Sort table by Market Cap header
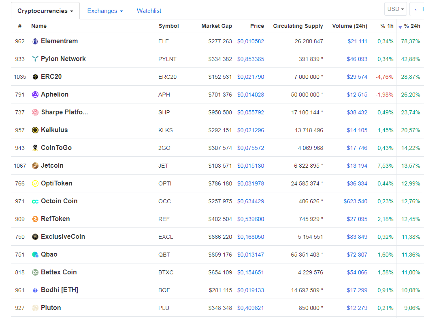 point(217,26)
